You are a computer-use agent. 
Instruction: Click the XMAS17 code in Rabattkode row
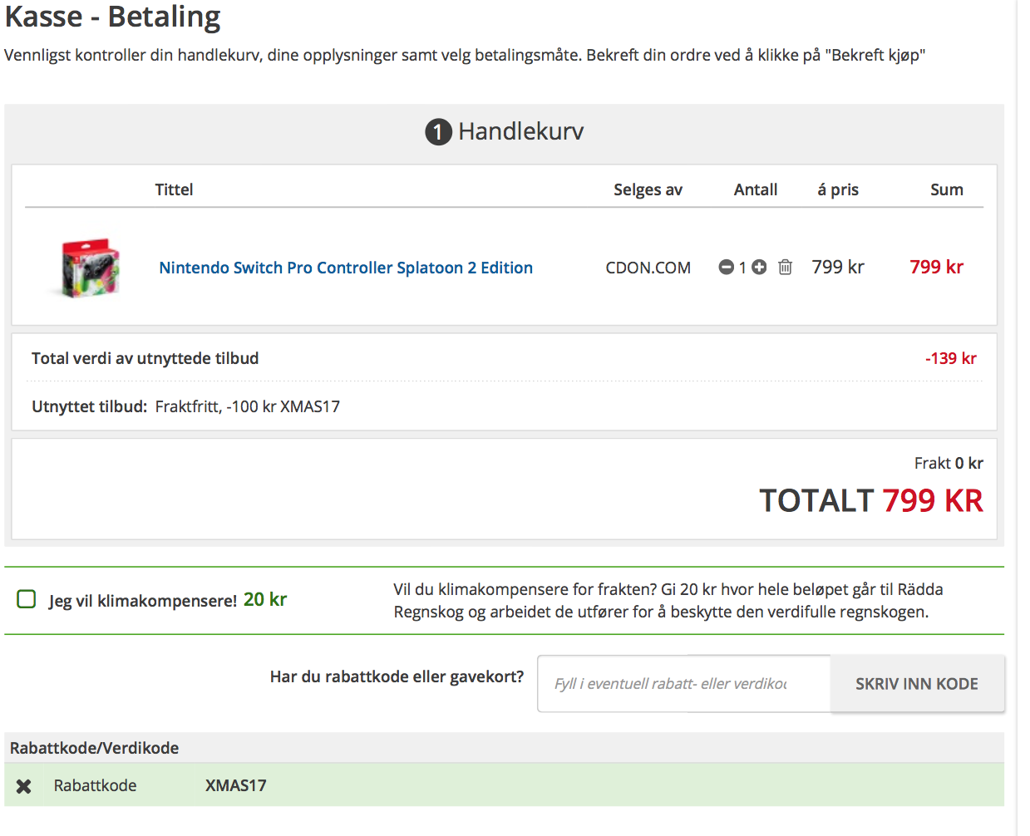click(236, 785)
